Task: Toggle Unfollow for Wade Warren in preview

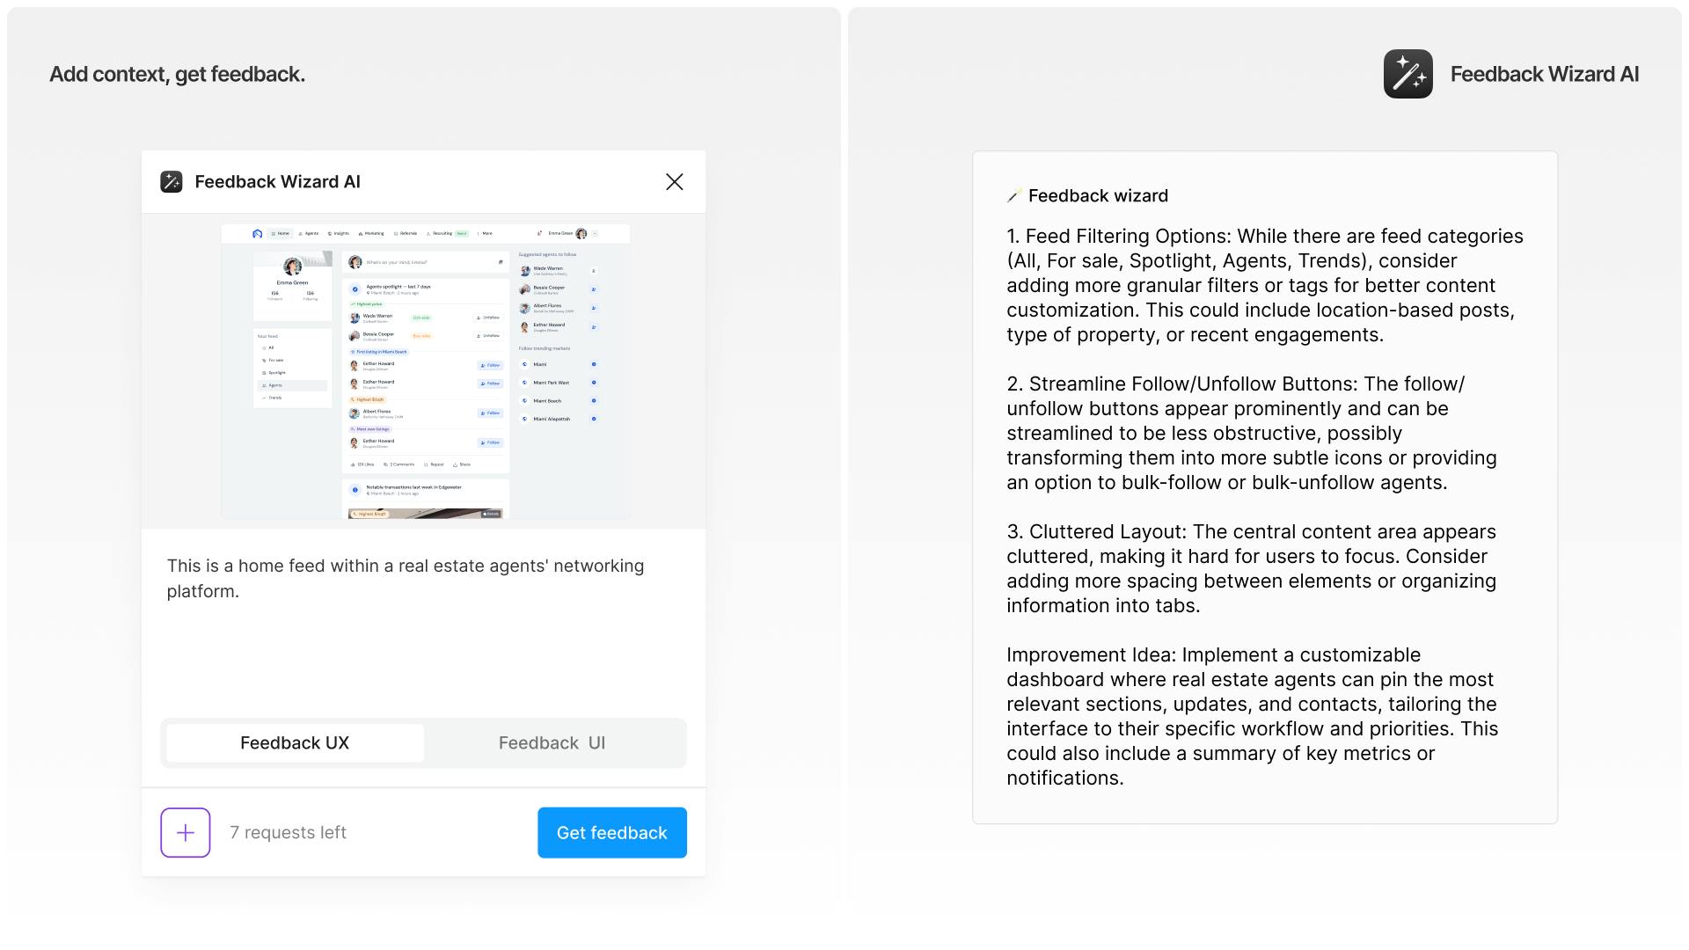Action: [x=488, y=318]
